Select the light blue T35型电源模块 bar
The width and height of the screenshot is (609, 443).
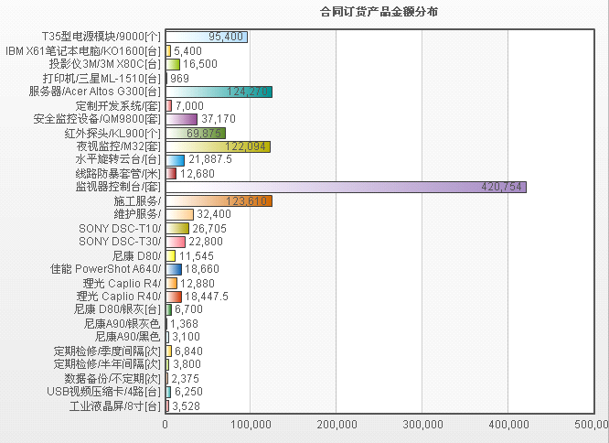(x=206, y=37)
